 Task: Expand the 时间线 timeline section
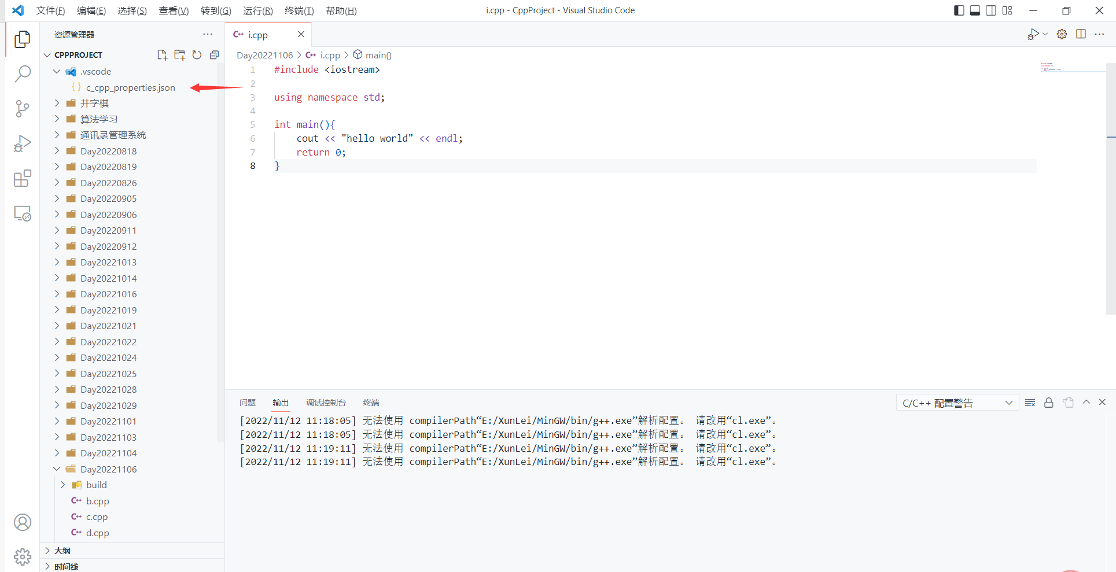[47, 567]
